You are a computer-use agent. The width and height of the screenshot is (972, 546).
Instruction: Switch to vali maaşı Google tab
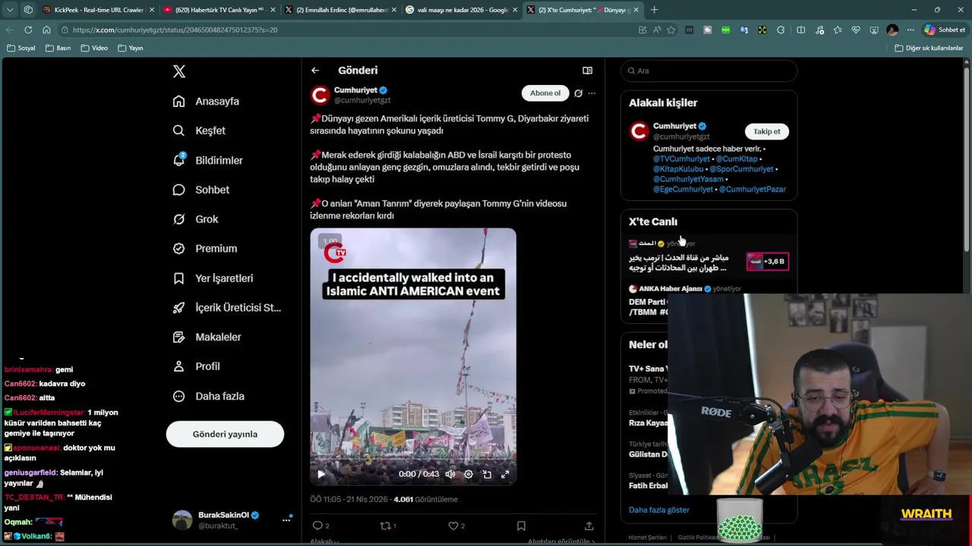click(462, 10)
